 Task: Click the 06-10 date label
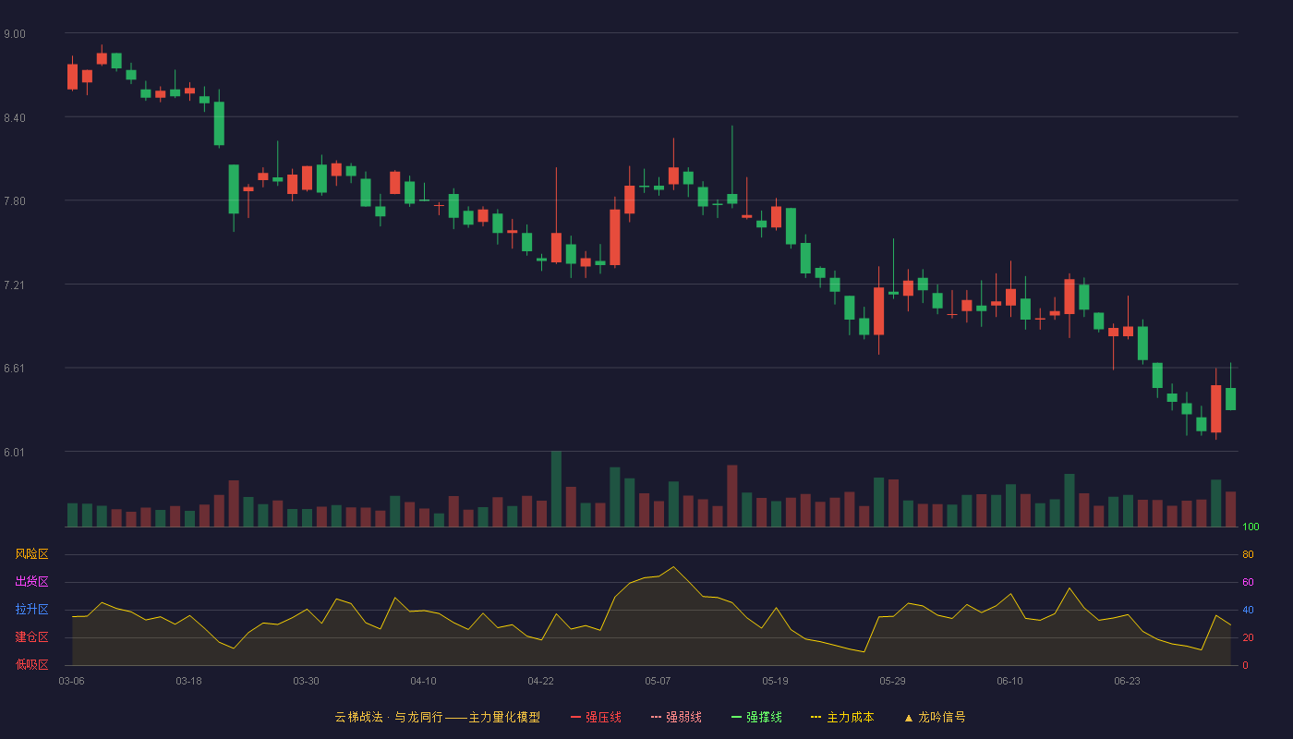click(1009, 681)
